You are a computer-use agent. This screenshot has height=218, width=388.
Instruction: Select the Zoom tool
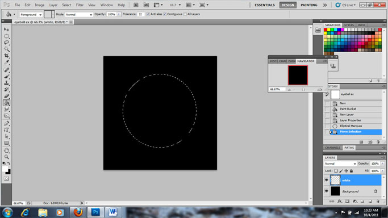[x=6, y=157]
